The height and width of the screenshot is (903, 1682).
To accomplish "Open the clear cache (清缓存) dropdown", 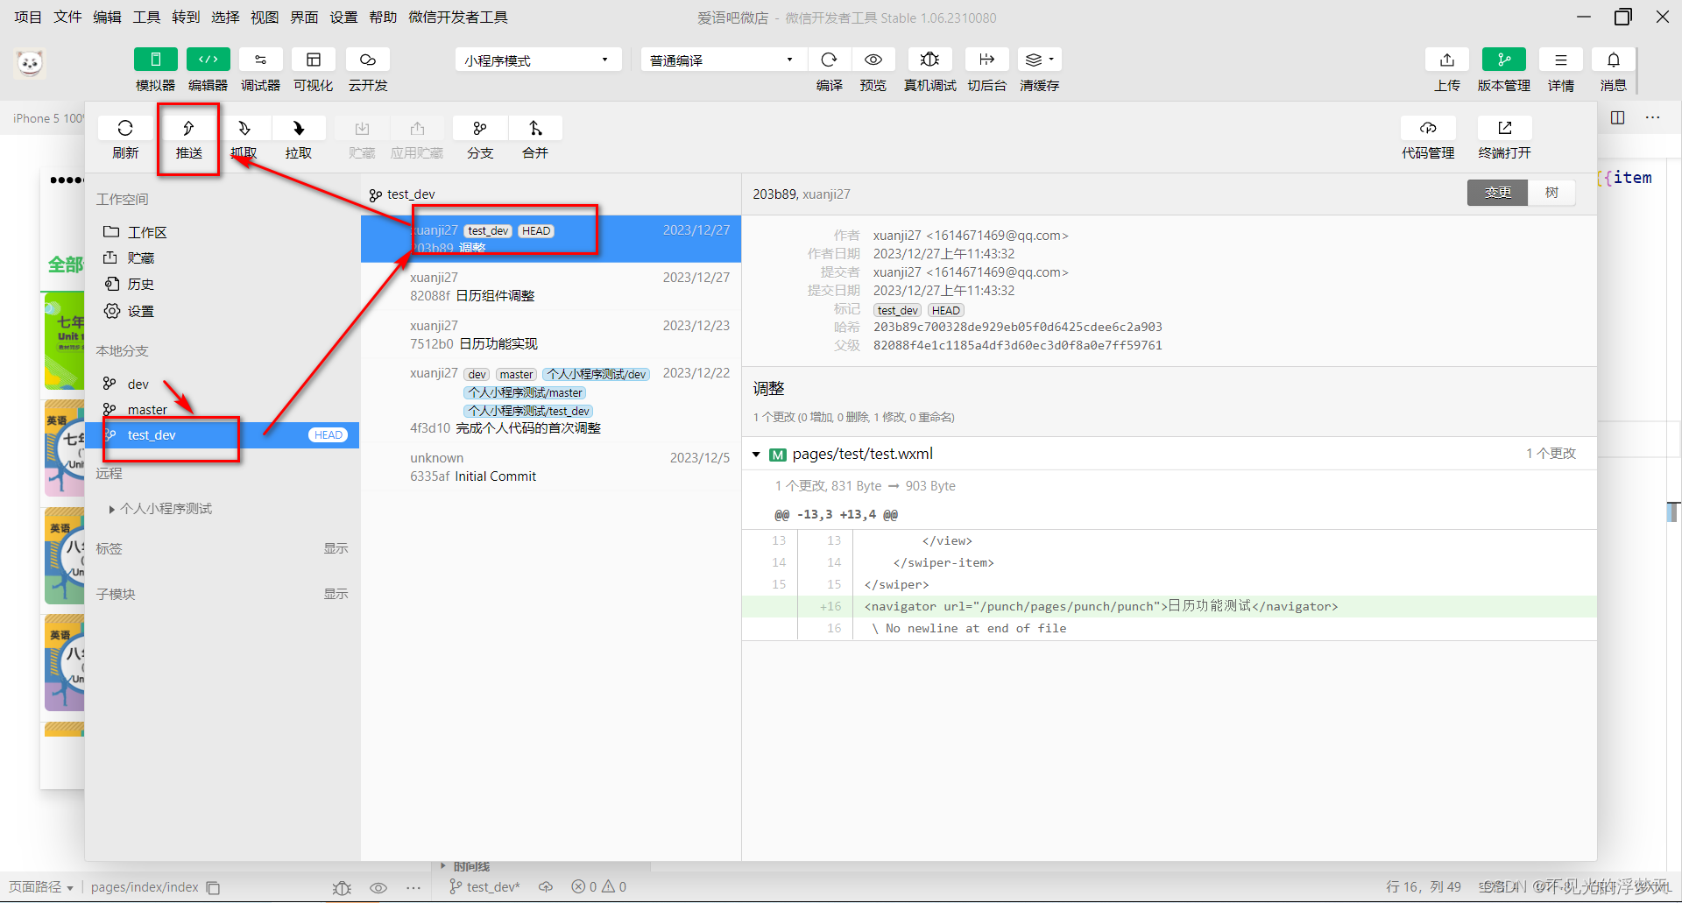I will pos(1040,60).
